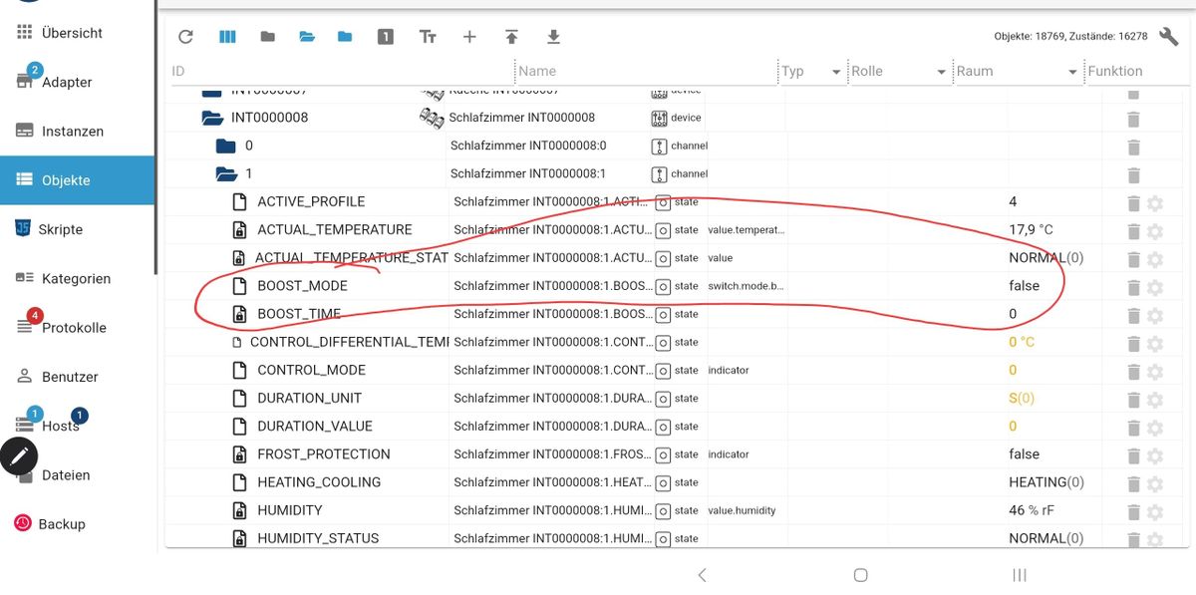The height and width of the screenshot is (595, 1196).
Task: Add a new object with plus icon
Action: click(469, 37)
